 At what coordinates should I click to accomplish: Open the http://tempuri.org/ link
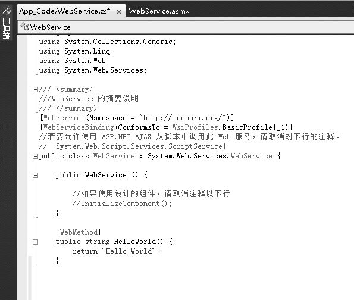click(183, 118)
